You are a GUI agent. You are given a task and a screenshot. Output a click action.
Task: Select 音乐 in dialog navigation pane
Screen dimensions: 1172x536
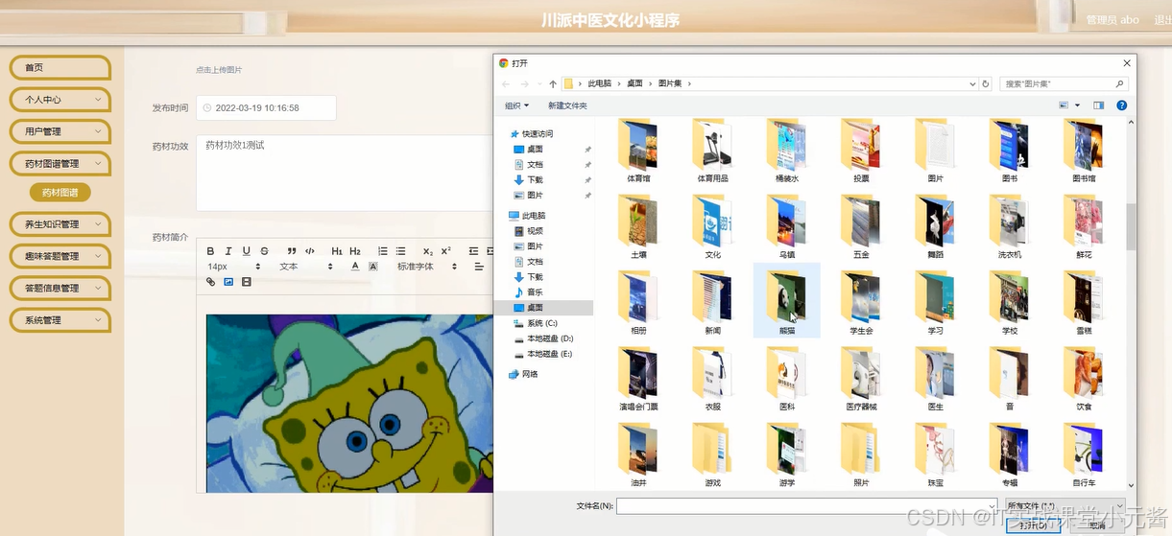(528, 292)
